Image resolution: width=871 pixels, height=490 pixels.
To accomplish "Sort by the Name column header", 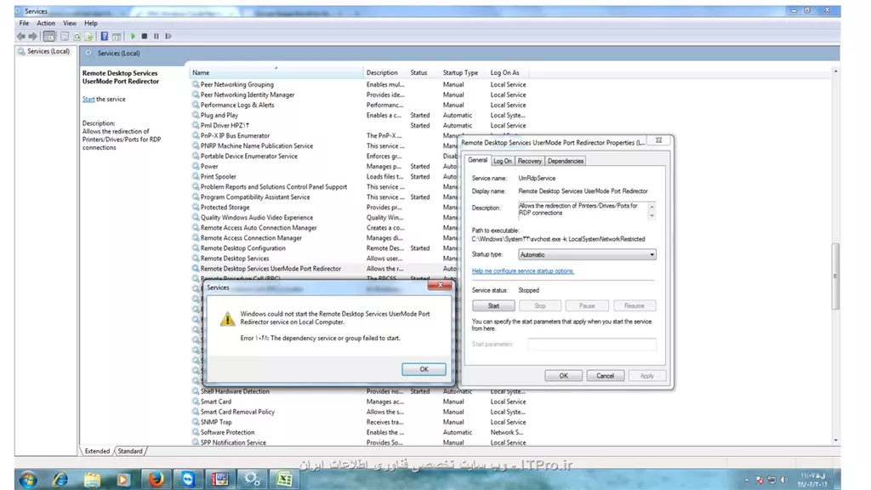I will tap(276, 73).
